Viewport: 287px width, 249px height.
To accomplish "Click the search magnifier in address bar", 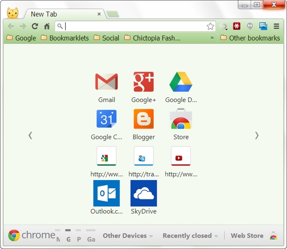I will 60,26.
